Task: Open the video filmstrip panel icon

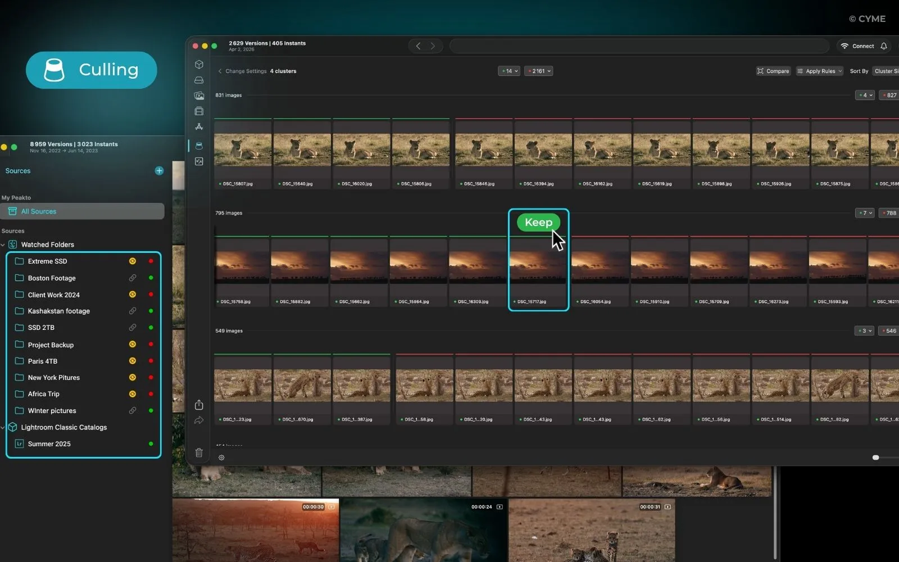Action: pos(199,111)
